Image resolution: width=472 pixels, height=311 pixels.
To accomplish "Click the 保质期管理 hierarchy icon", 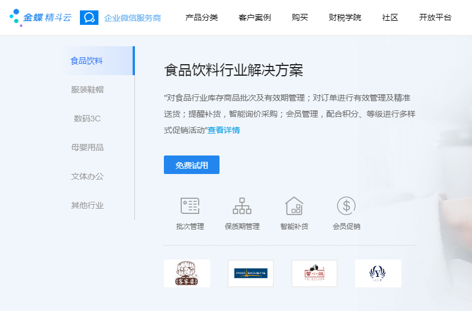I will click(242, 206).
